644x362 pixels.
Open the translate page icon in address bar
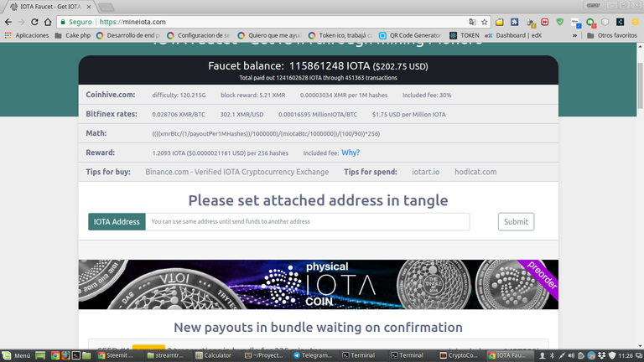472,22
